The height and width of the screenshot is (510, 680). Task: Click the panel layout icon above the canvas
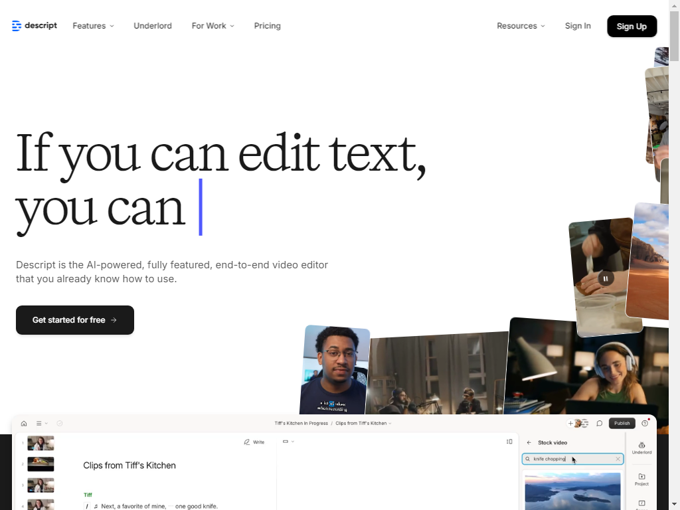pyautogui.click(x=509, y=442)
